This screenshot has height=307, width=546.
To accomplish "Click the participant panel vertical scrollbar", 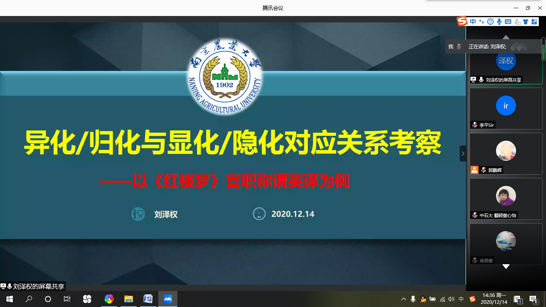I will [x=544, y=49].
